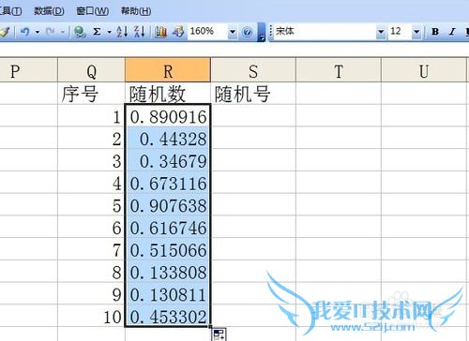Click the 序号 cell with value 10
This screenshot has width=469, height=341.
(x=91, y=316)
